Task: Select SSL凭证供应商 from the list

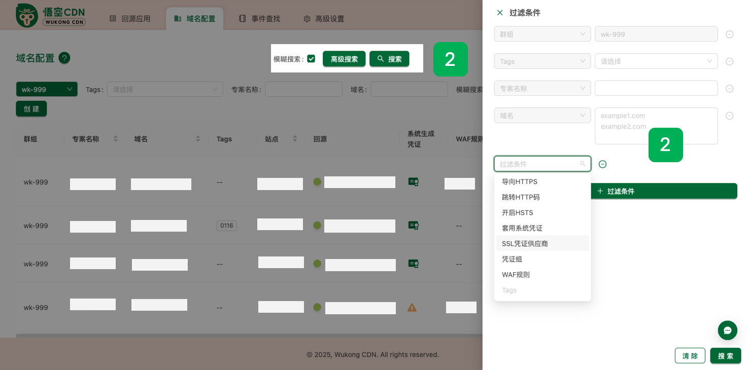Action: pyautogui.click(x=525, y=244)
